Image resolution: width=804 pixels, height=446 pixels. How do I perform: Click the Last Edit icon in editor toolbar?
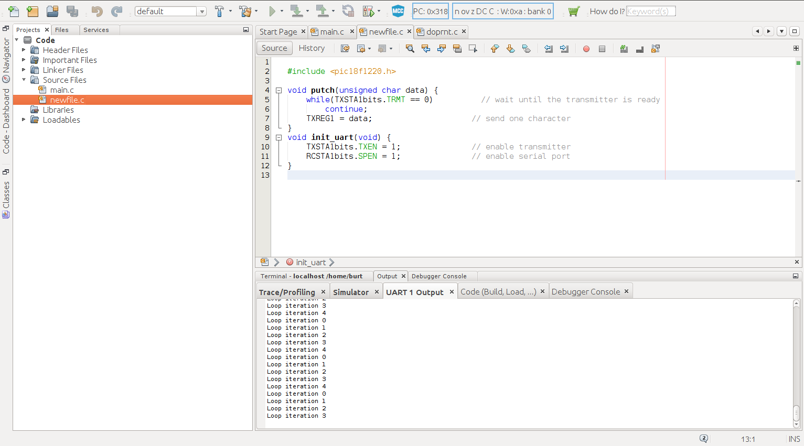[x=345, y=49]
